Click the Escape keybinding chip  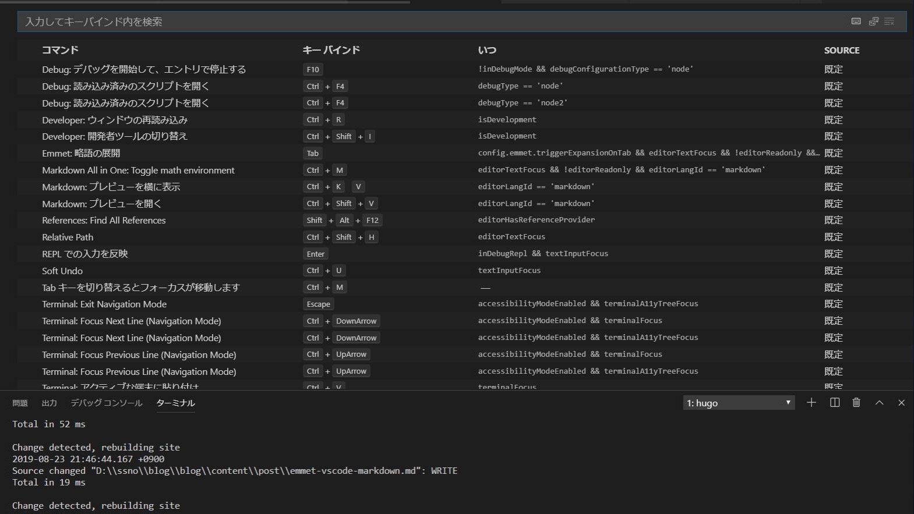click(318, 304)
